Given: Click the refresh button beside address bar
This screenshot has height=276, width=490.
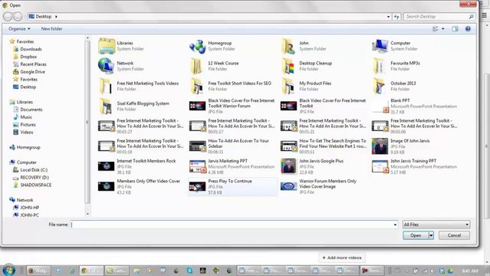Looking at the screenshot, I should [x=396, y=17].
